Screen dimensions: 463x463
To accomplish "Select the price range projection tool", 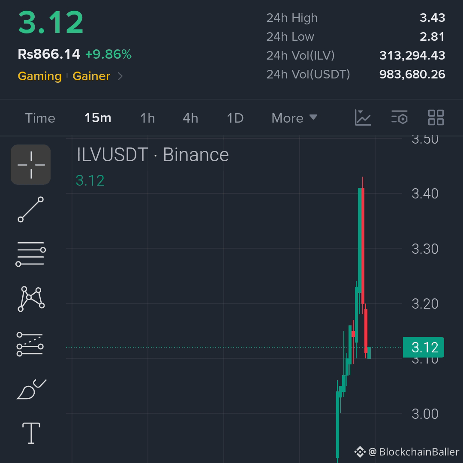I will 30,344.
